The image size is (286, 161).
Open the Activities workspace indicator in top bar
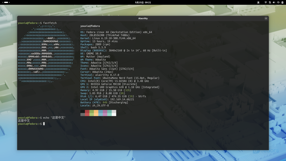(x=6, y=2)
